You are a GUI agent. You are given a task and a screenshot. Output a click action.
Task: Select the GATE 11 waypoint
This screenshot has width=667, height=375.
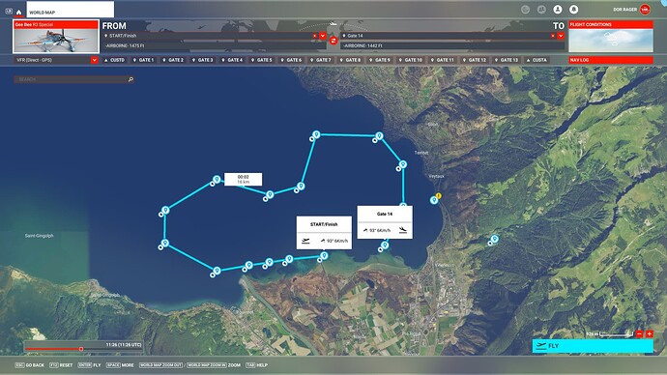pos(443,60)
